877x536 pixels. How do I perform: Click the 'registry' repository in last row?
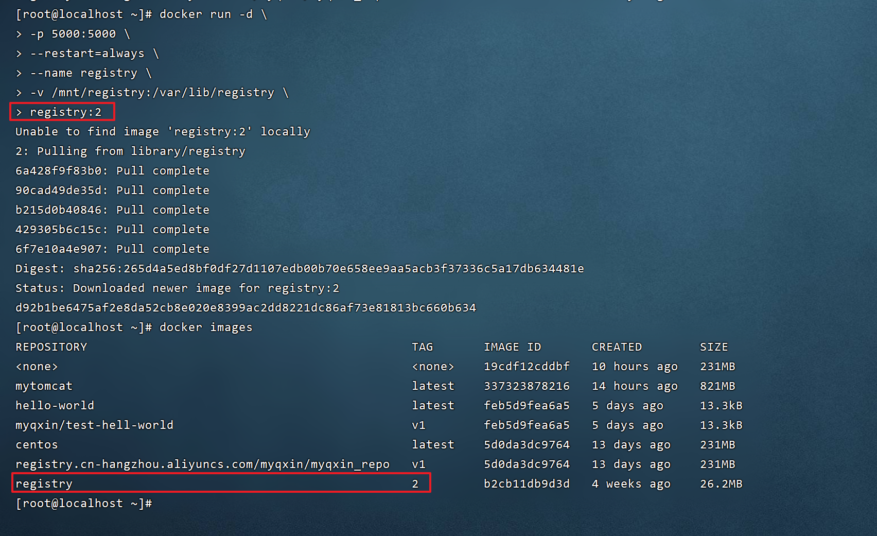(x=44, y=484)
